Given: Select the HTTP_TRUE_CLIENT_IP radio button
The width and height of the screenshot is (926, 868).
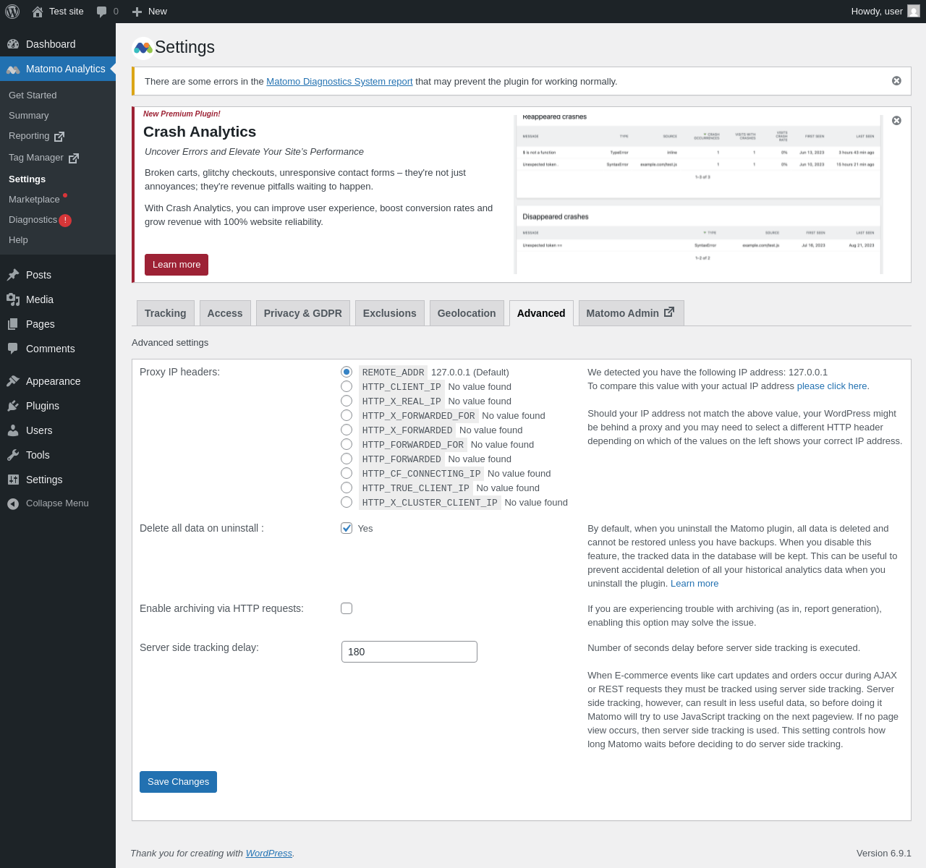Looking at the screenshot, I should (347, 488).
